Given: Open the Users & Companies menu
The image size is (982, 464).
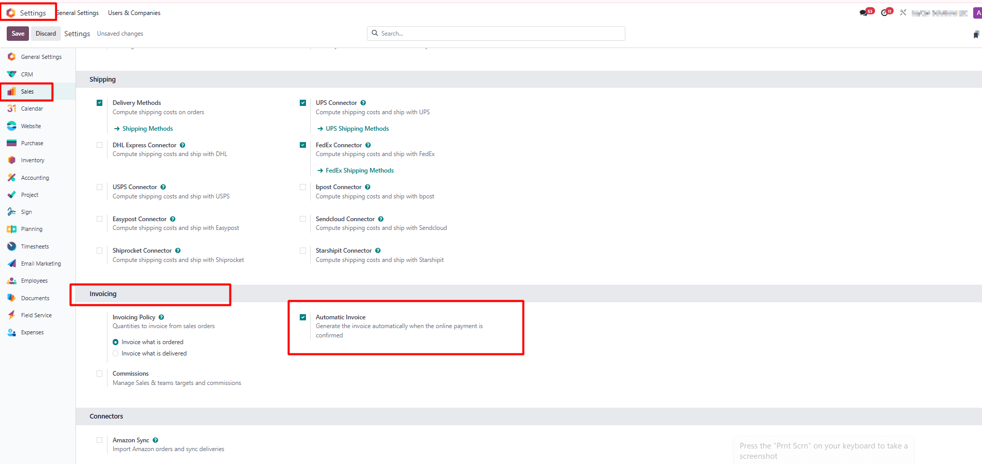Looking at the screenshot, I should click(x=134, y=13).
